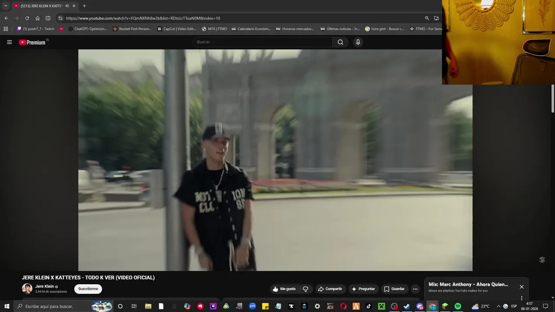
Task: Close the Mix: Marc Anthony playlist panel
Action: click(522, 287)
